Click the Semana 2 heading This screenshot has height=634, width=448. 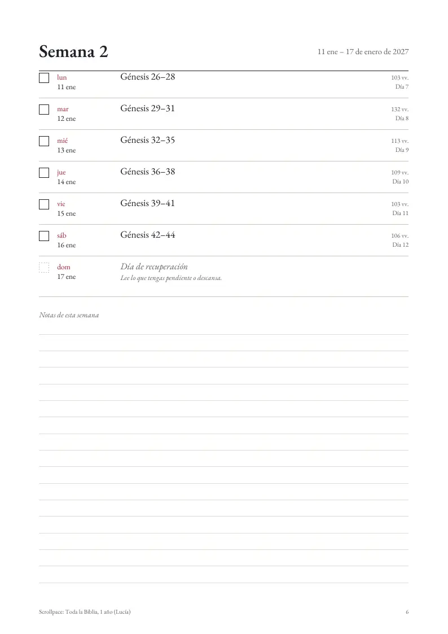coord(73,52)
